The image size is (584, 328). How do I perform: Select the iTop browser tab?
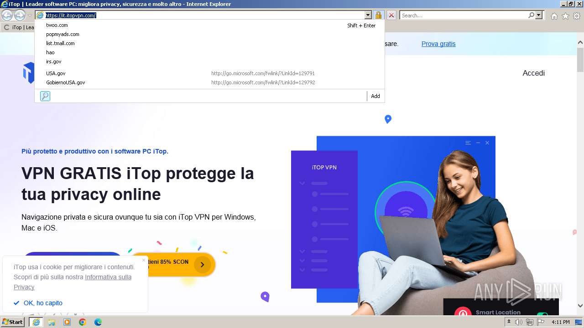click(x=18, y=27)
